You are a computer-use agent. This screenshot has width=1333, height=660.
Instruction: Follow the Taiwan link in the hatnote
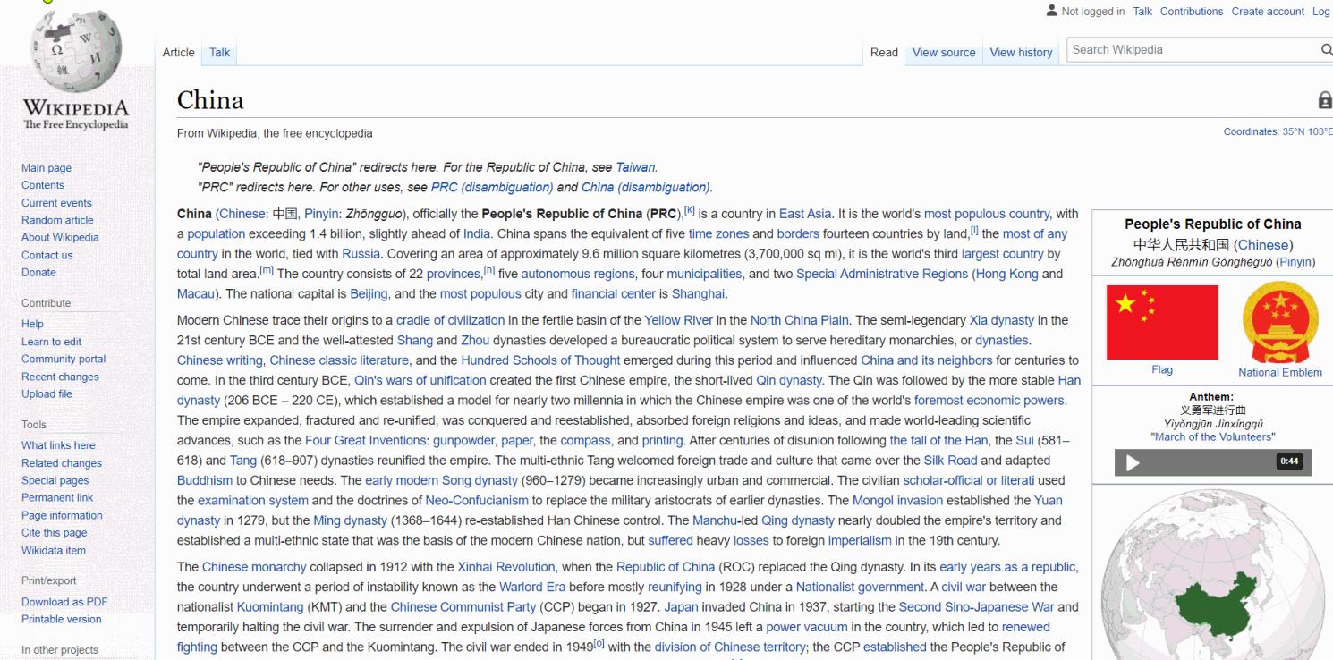pos(636,167)
